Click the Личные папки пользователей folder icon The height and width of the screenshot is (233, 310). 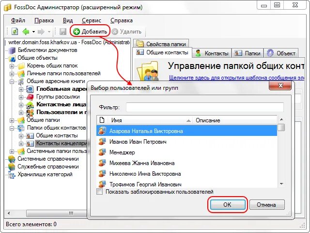21,74
